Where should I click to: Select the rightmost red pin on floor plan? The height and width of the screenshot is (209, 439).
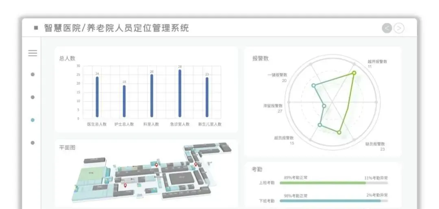pyautogui.click(x=196, y=165)
